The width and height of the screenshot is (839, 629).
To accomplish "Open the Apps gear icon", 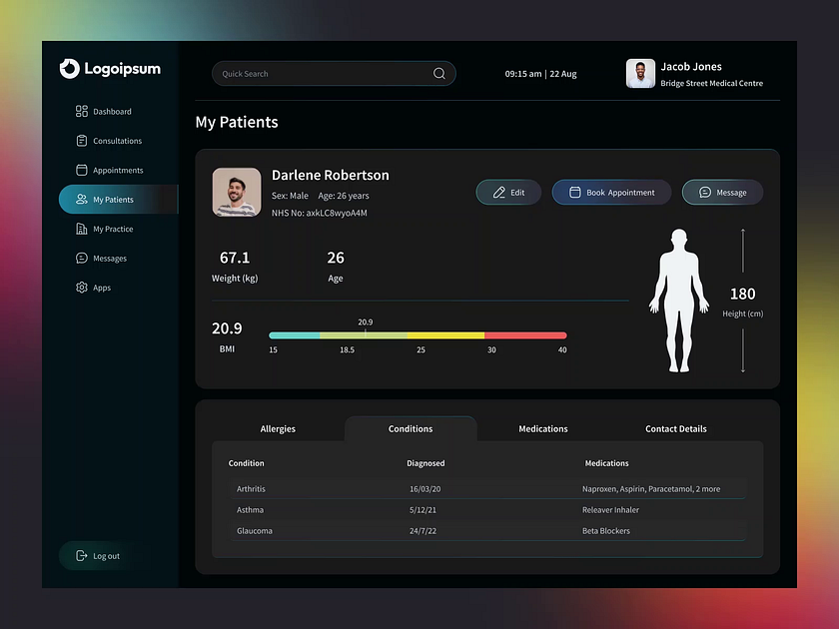I will pos(84,288).
